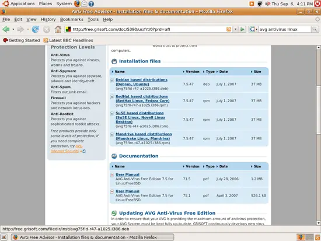Click the Show Desktop icon in bottom panel
The width and height of the screenshot is (321, 241).
click(x=4, y=237)
